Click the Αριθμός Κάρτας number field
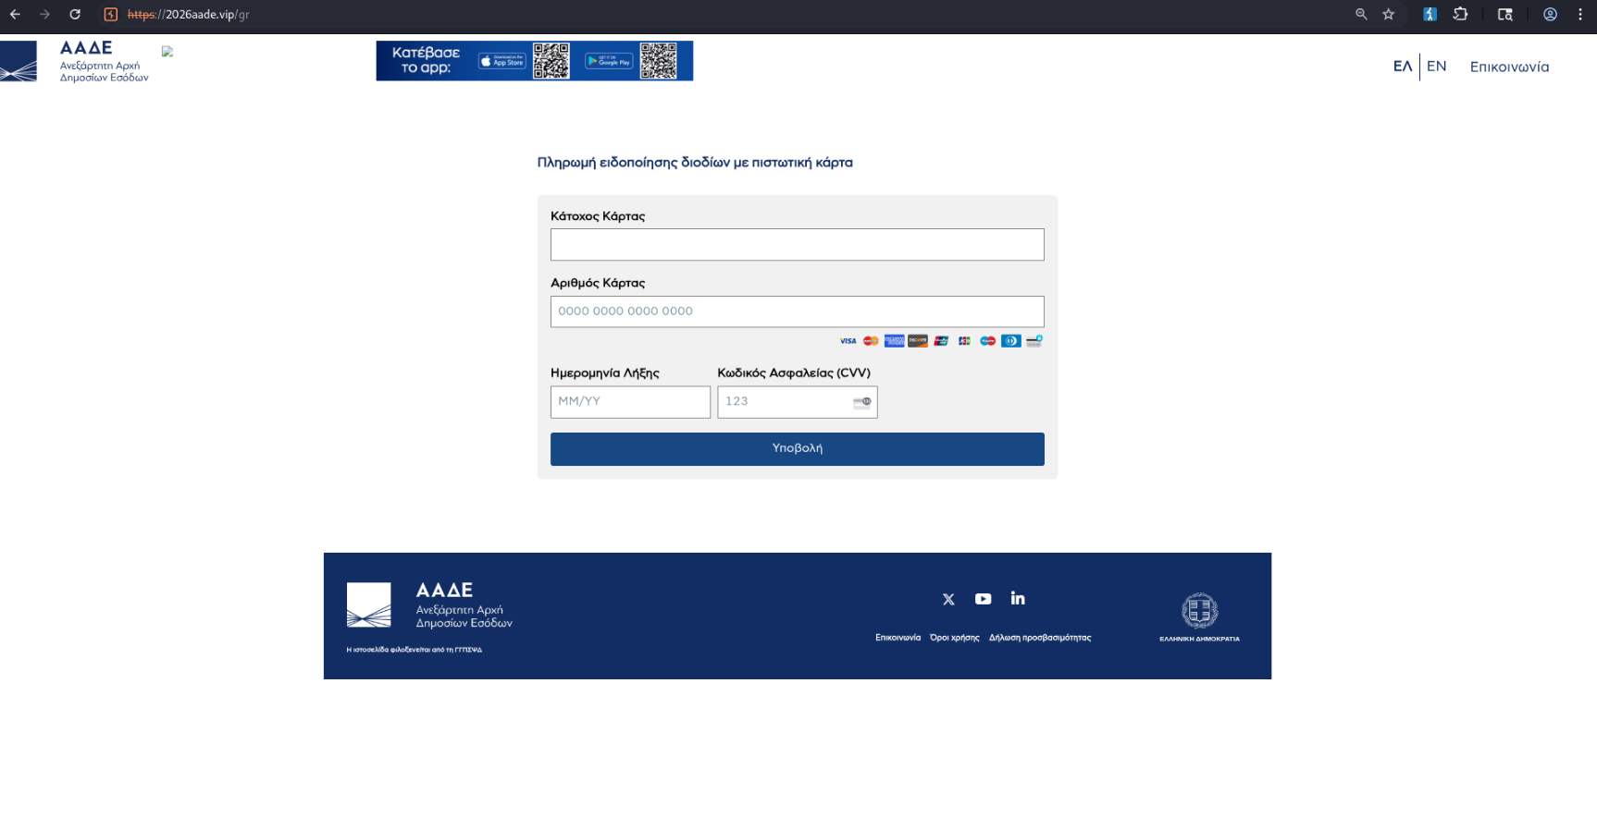1597x830 pixels. pos(798,311)
